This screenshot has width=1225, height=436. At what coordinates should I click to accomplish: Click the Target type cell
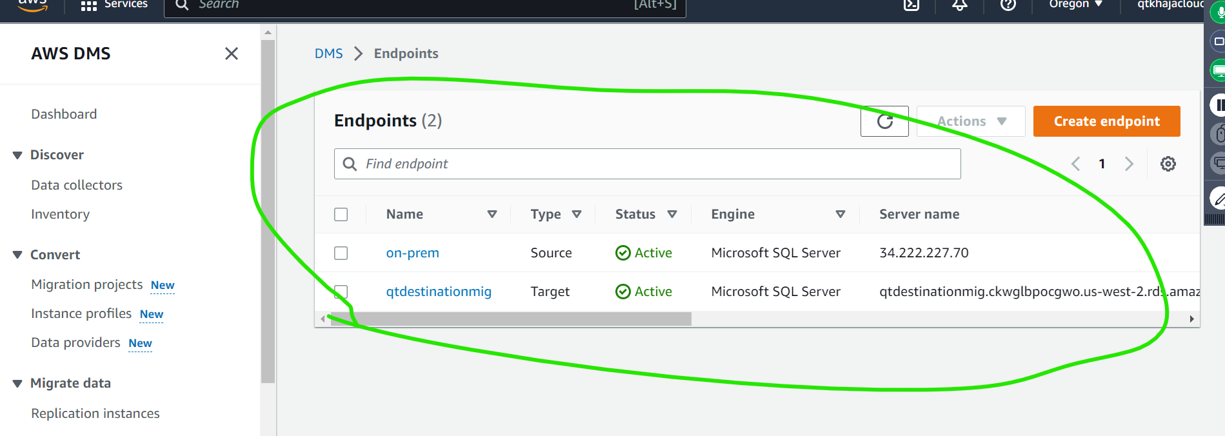tap(550, 292)
